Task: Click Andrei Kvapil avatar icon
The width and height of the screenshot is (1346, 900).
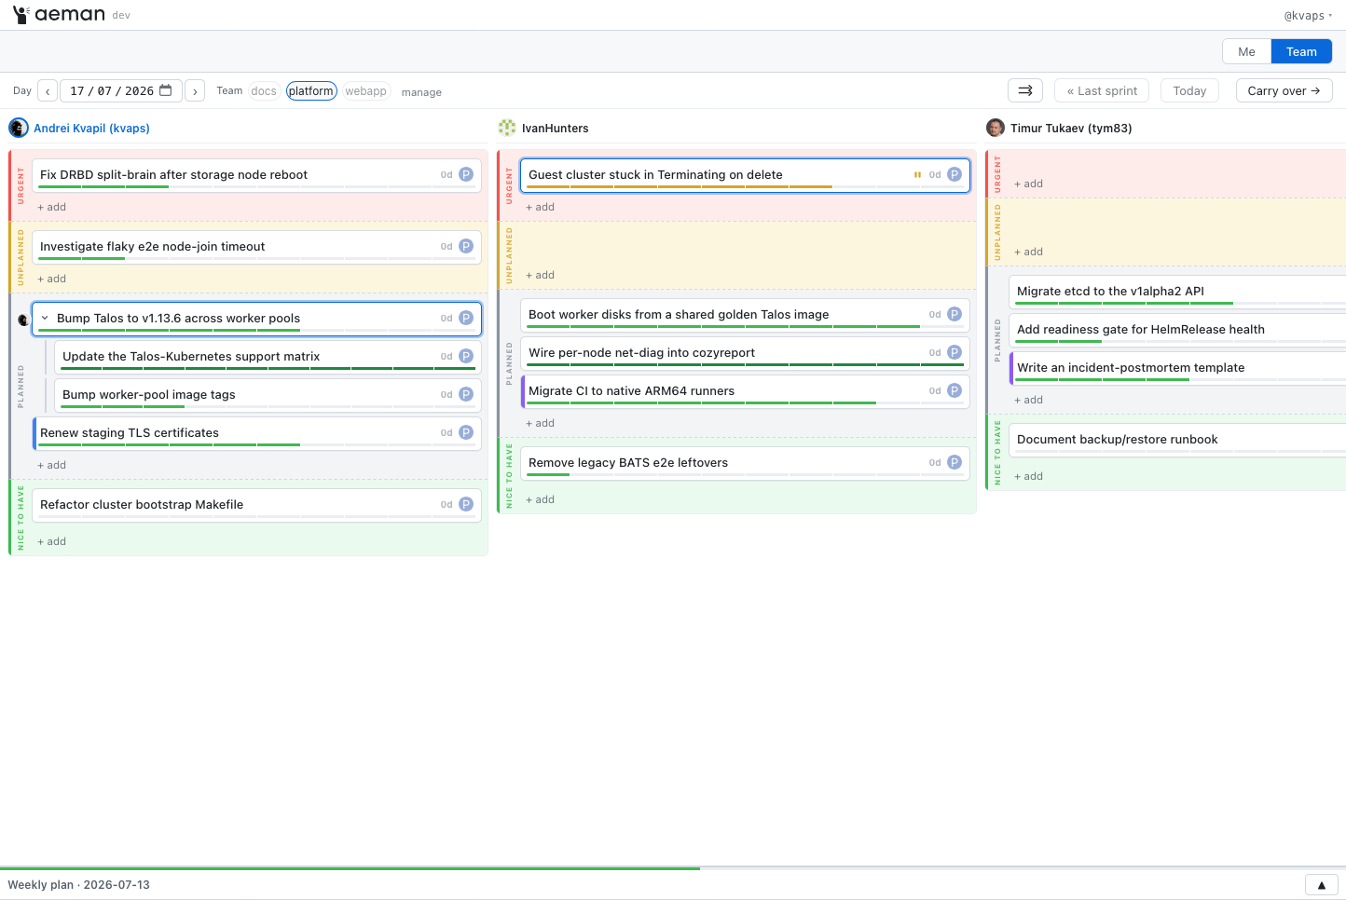Action: tap(18, 128)
